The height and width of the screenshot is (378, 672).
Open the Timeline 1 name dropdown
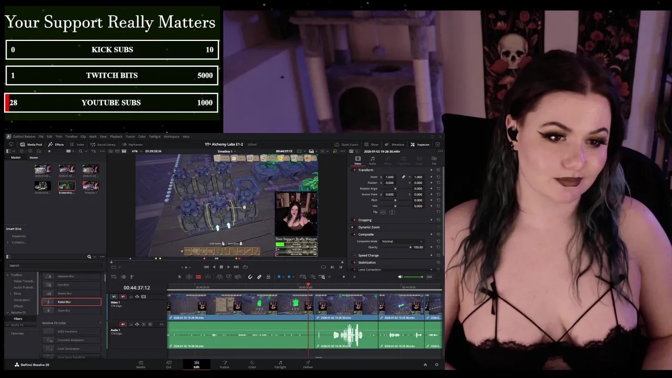click(x=227, y=151)
